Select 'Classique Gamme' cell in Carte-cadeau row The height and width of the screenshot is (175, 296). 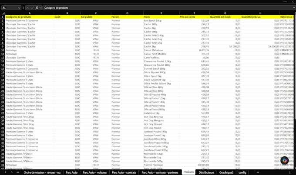(x=30, y=58)
